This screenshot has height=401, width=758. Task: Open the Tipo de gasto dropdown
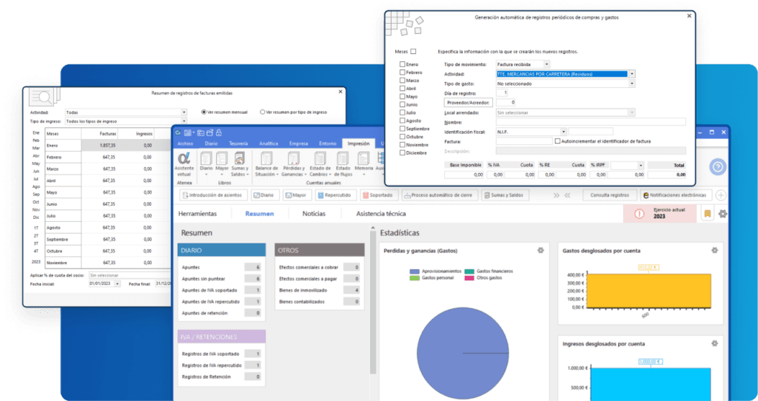click(632, 84)
